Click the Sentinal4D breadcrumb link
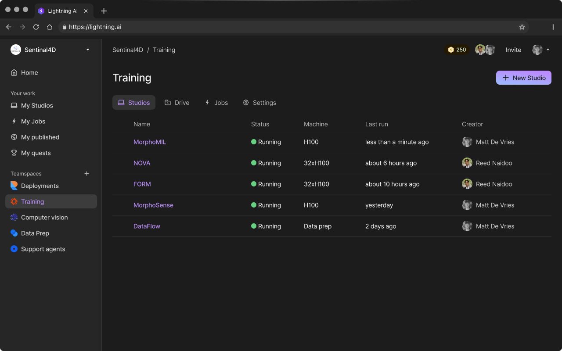562x351 pixels. tap(128, 50)
